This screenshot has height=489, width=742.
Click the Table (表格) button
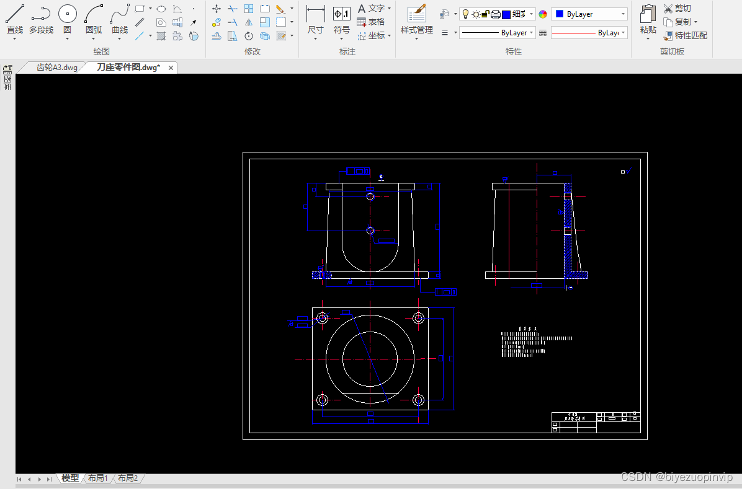click(370, 22)
